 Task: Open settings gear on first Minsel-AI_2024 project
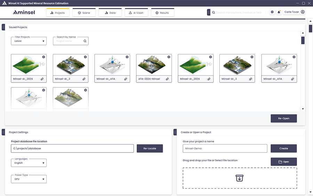pyautogui.click(x=43, y=57)
